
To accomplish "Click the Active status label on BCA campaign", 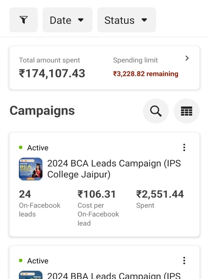I will 38,147.
